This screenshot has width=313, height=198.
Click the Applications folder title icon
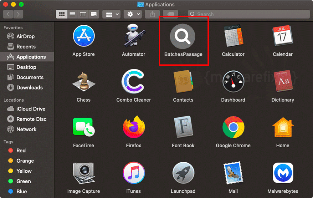[141, 4]
